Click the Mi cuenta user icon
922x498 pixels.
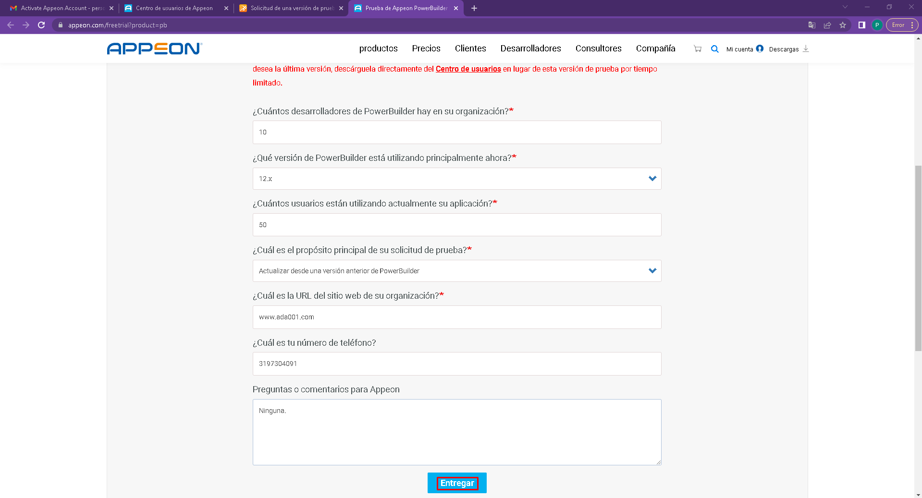pos(760,49)
